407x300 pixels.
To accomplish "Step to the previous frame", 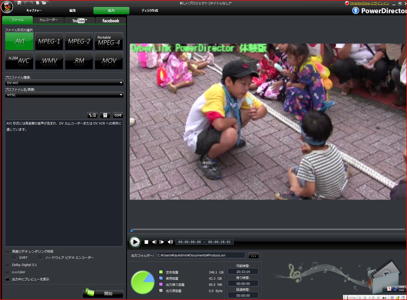I will [154, 242].
